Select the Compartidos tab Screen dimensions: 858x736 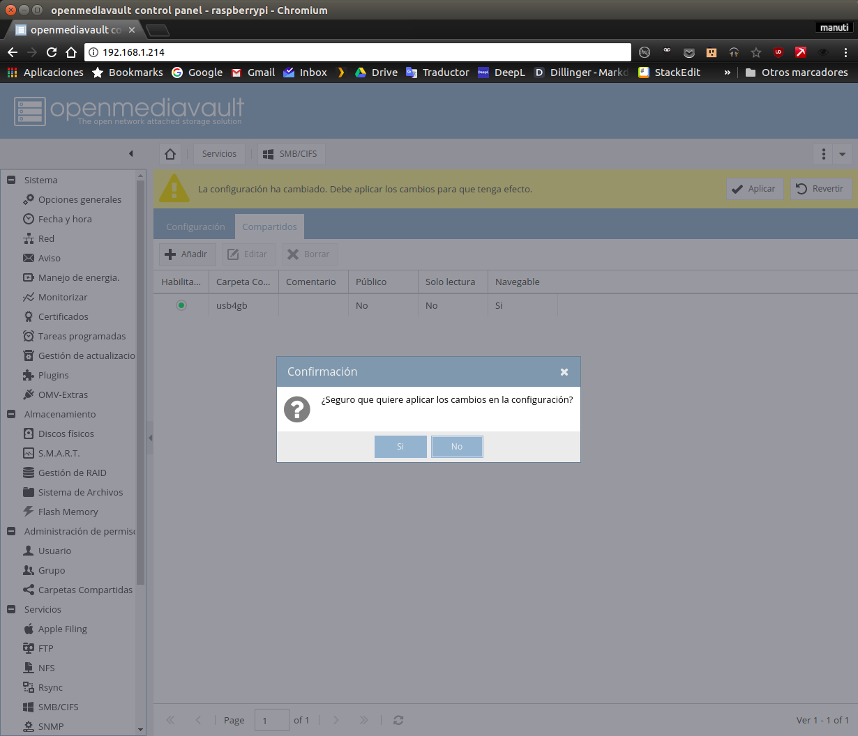pyautogui.click(x=269, y=227)
